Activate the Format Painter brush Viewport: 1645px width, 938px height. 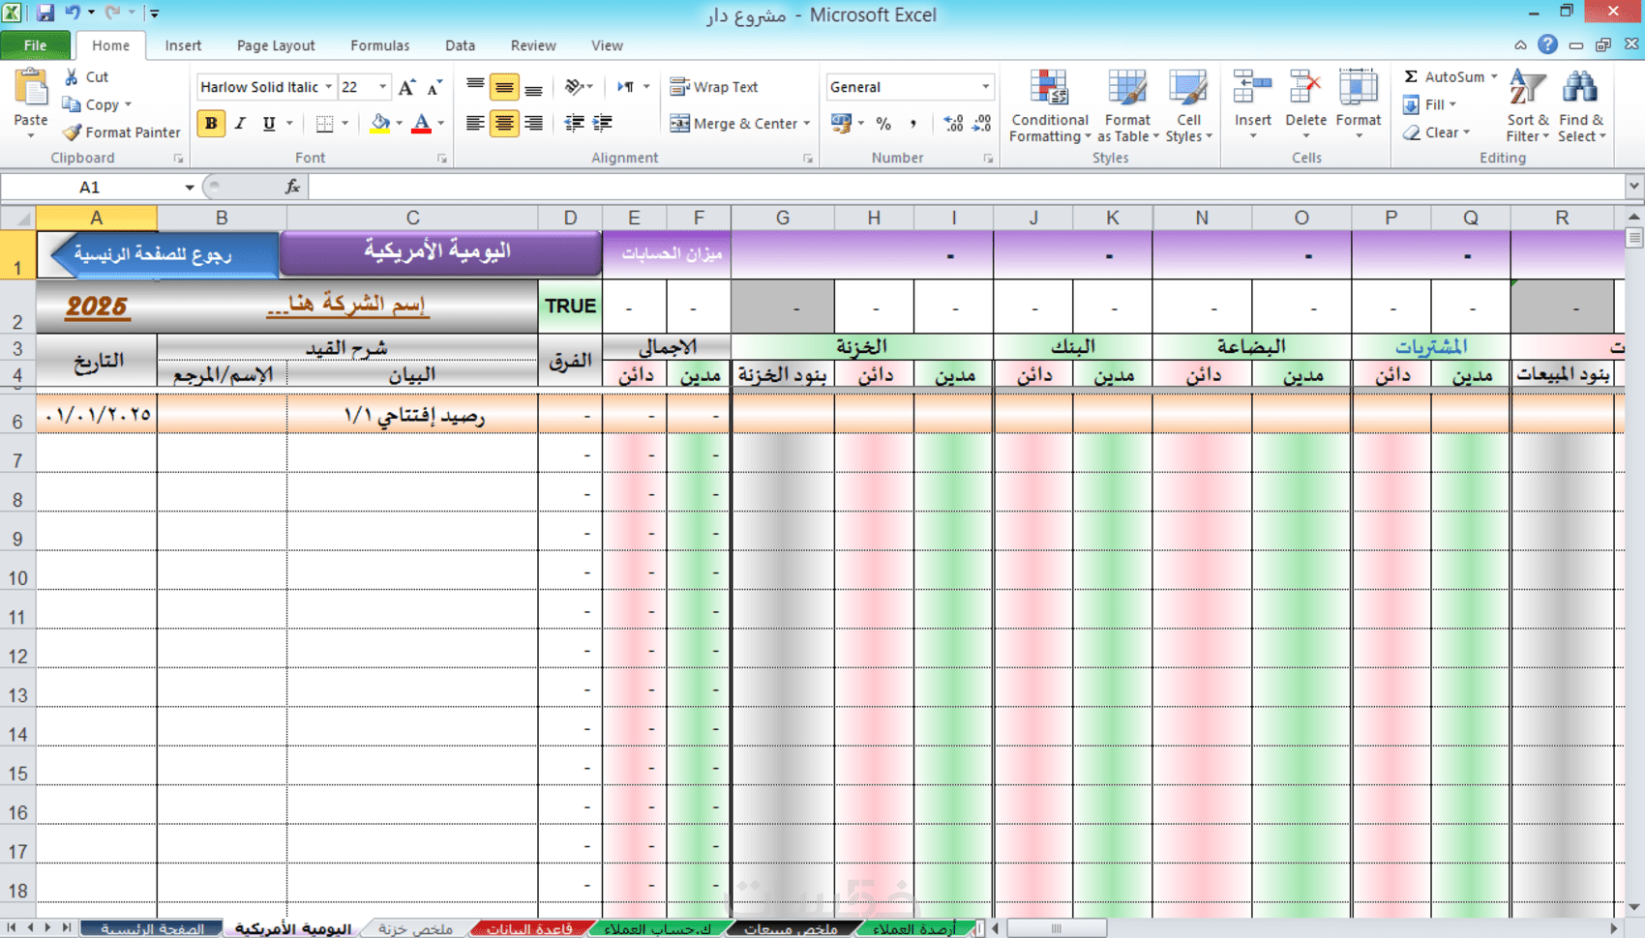tap(122, 132)
